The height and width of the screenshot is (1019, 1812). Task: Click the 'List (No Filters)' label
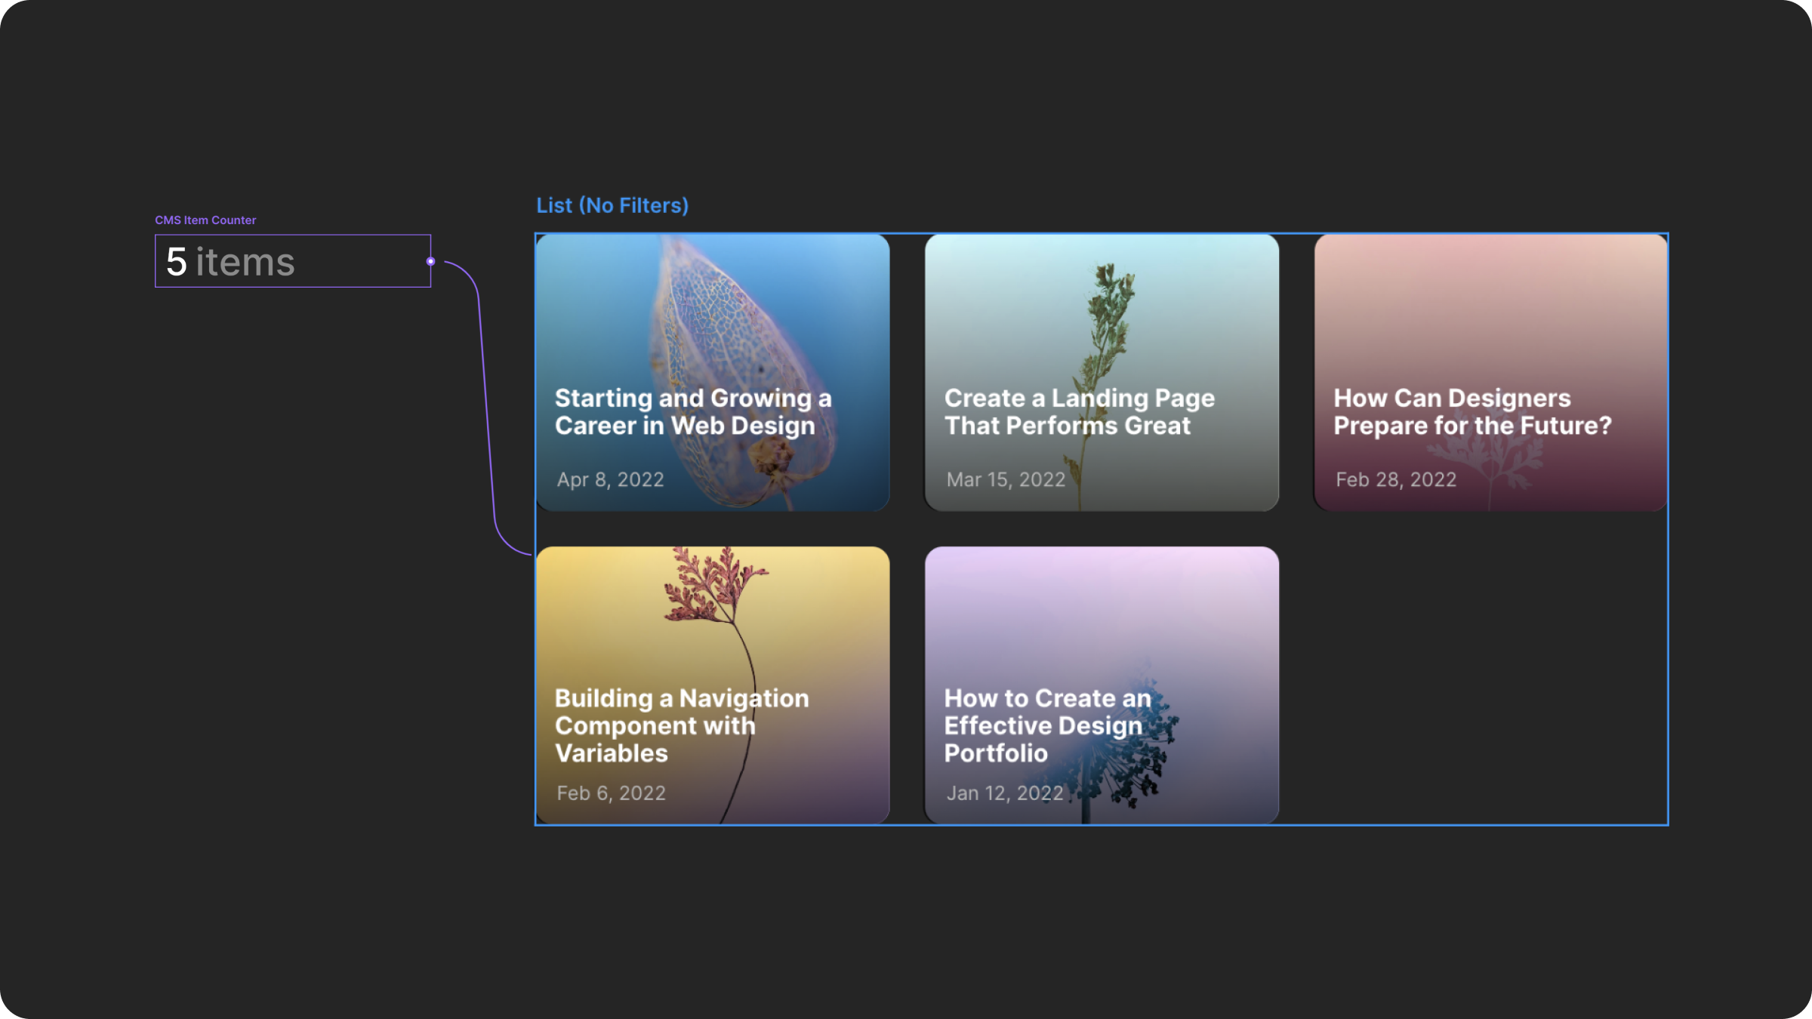click(x=612, y=205)
